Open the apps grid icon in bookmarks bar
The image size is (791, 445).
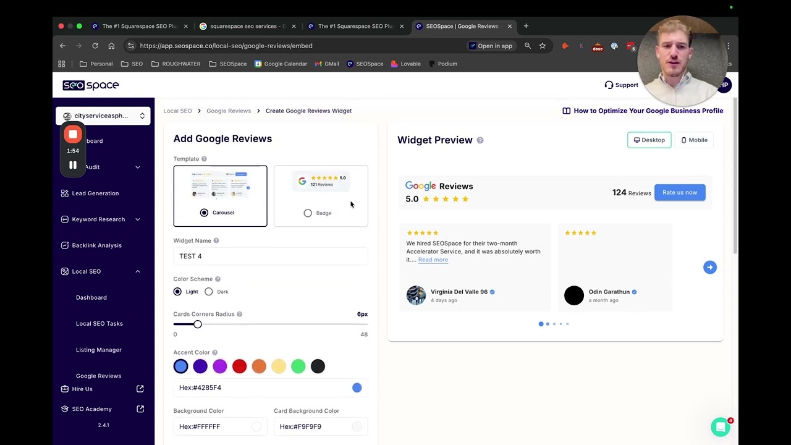(x=62, y=64)
